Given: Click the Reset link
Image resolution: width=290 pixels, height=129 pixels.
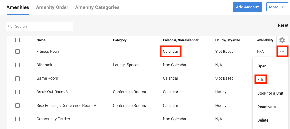Looking at the screenshot, I should click(x=283, y=25).
